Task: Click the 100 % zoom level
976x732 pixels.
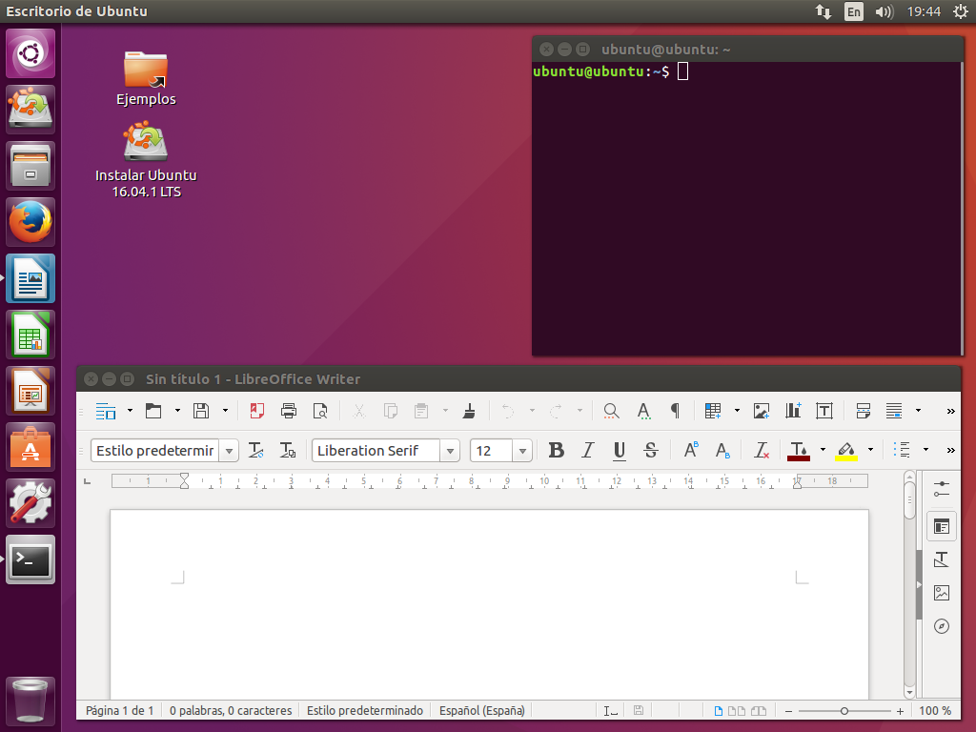Action: pyautogui.click(x=935, y=710)
